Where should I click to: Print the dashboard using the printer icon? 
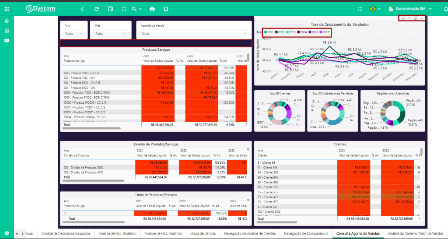click(x=152, y=9)
